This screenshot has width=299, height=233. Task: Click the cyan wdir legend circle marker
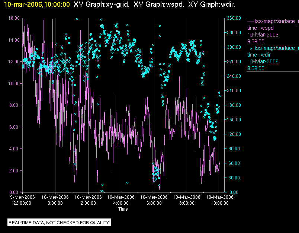(251, 48)
